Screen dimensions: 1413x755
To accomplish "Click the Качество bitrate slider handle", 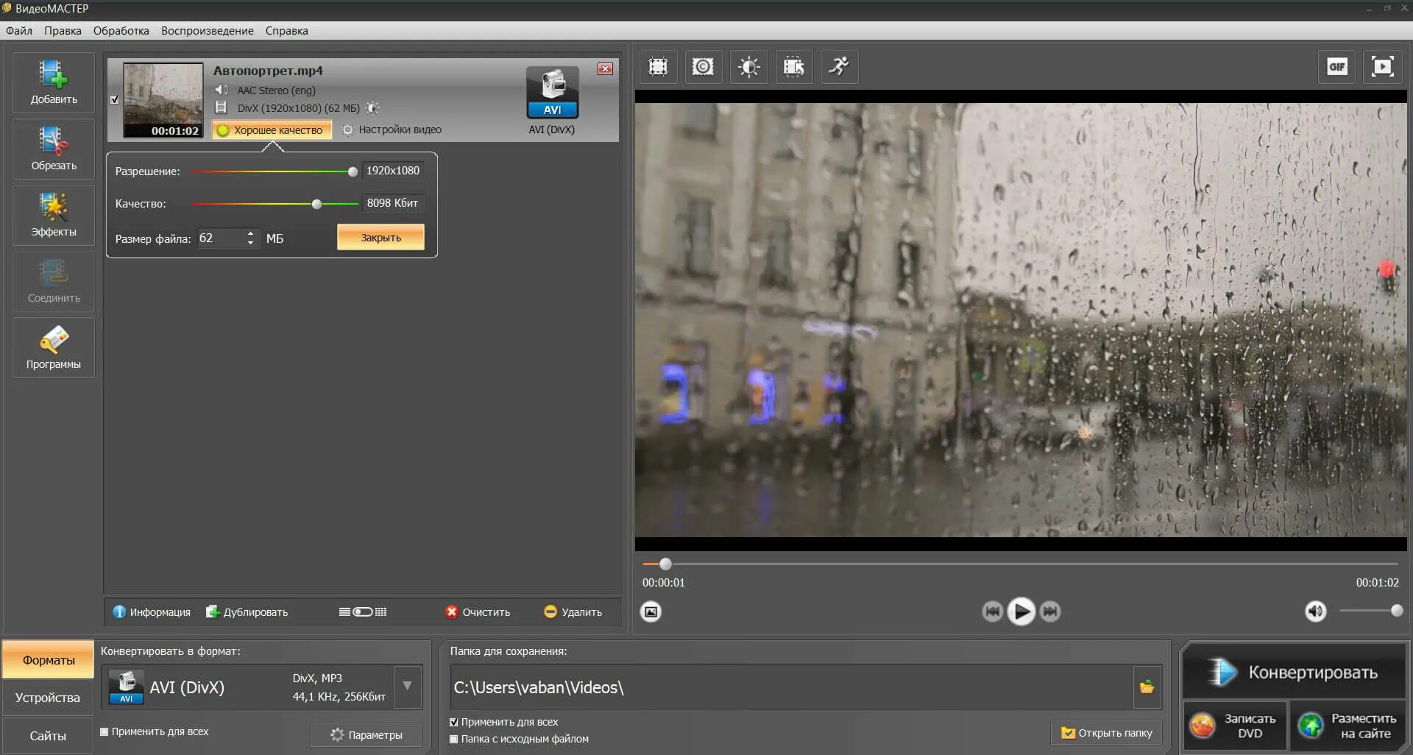I will 316,204.
